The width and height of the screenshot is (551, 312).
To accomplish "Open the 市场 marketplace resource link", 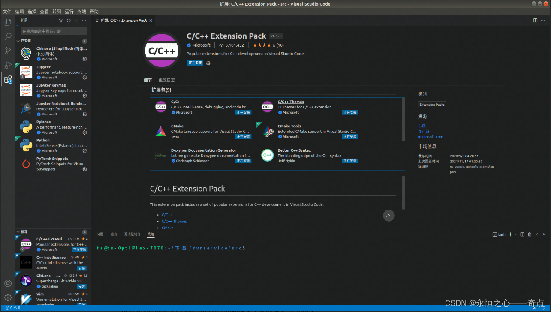I will point(422,126).
